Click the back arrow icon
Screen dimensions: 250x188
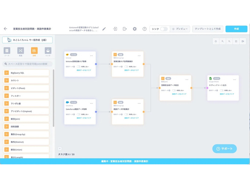pos(5,29)
